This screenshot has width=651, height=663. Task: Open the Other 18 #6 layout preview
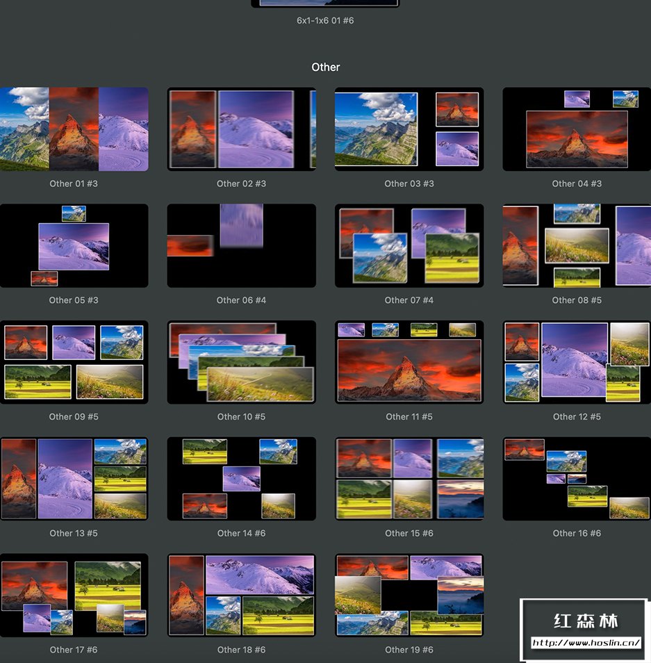point(241,595)
